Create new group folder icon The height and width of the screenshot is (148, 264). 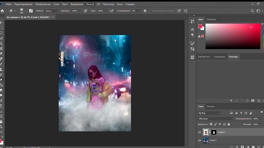click(253, 147)
